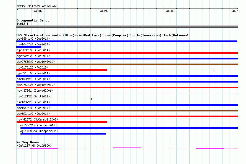246x164 pixels.
Task: Click the red nsv442572 bar
Action: pyautogui.click(x=62, y=122)
